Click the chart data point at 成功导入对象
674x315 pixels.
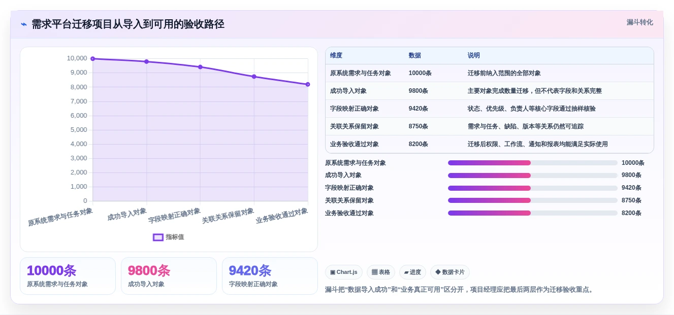pyautogui.click(x=146, y=61)
